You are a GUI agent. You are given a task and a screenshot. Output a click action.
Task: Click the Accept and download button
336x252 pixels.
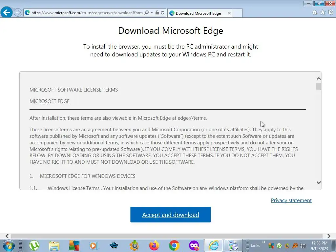[x=171, y=215]
